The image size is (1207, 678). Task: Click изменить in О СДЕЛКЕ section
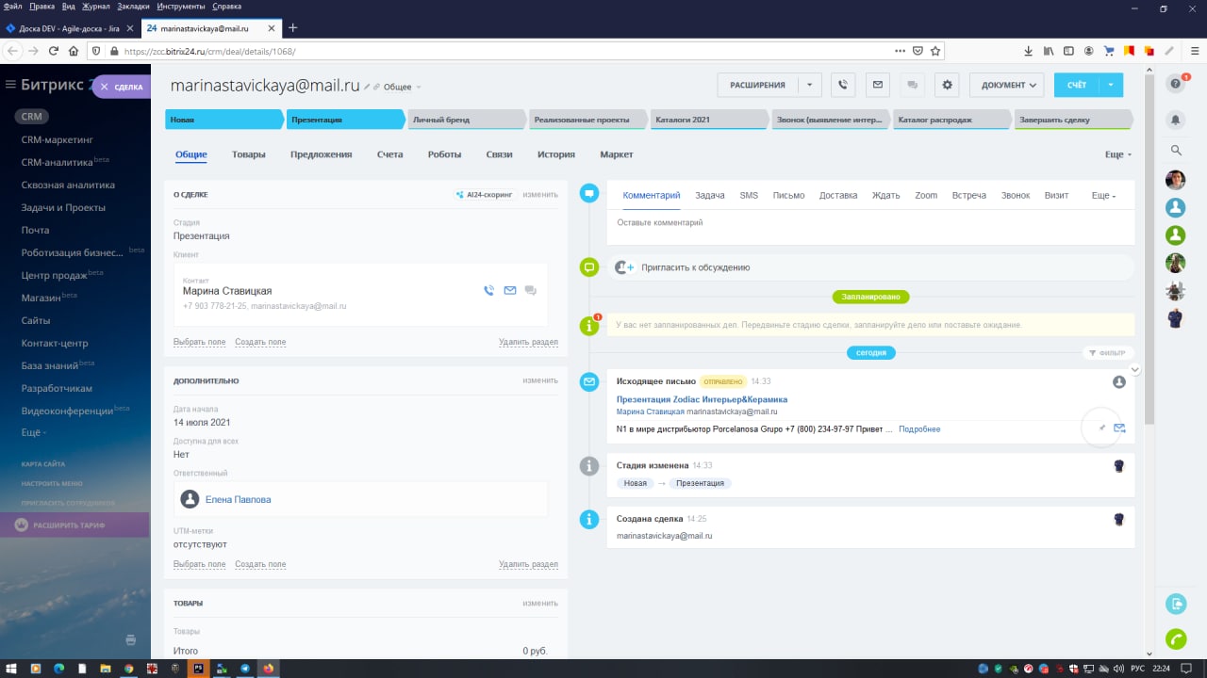tap(540, 194)
